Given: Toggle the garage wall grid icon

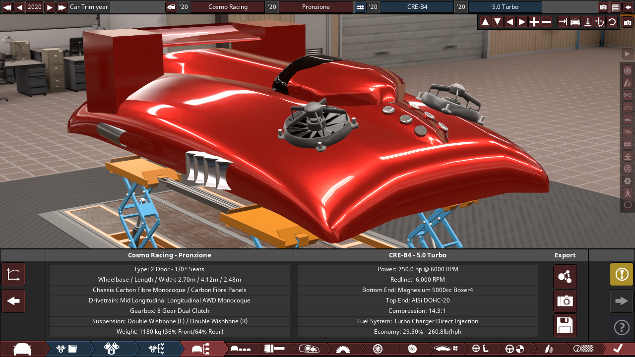Looking at the screenshot, I should pyautogui.click(x=628, y=144).
